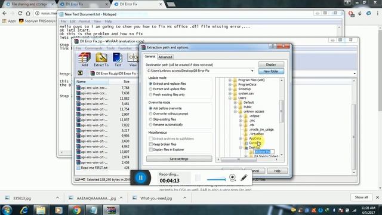Viewport: 382px width, 215px height.
Task: Select Skip existing files option
Action: point(150,119)
